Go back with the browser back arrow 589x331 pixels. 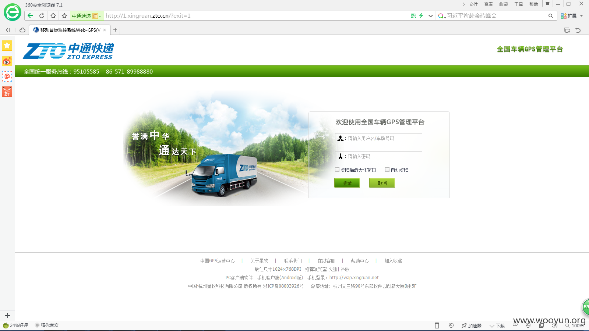pyautogui.click(x=30, y=15)
